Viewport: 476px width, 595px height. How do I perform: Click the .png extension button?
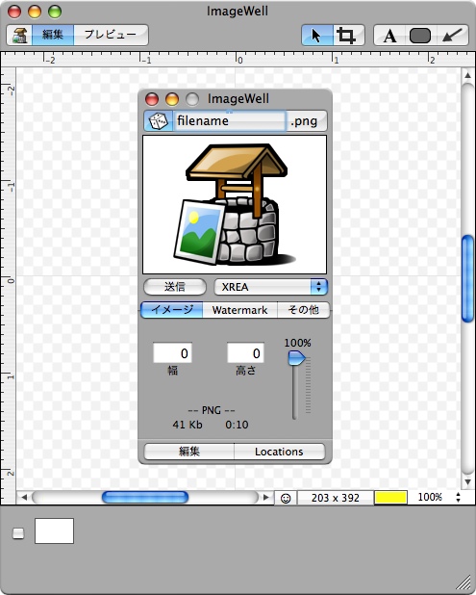306,121
